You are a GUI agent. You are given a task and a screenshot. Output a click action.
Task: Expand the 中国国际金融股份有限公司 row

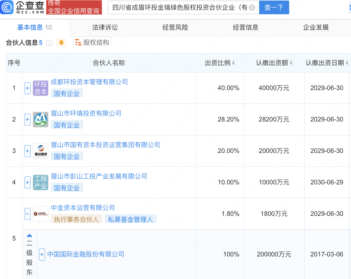(42, 255)
